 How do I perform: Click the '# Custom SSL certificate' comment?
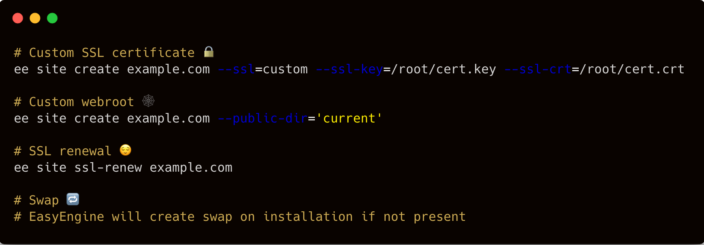coord(104,53)
